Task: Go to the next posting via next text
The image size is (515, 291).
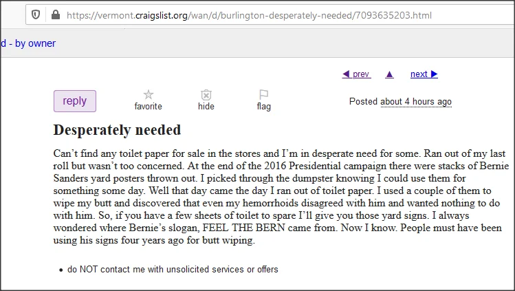Action: (419, 74)
